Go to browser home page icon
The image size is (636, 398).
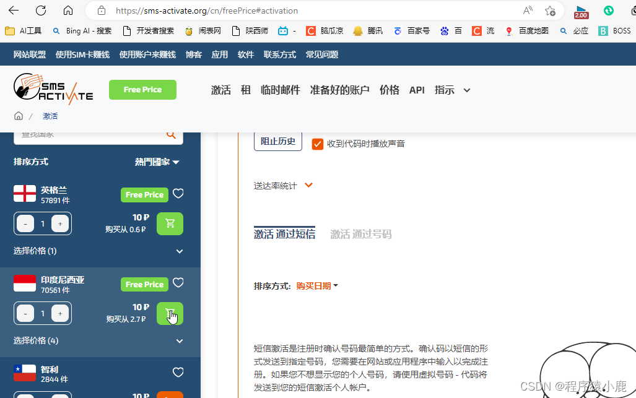(x=68, y=11)
